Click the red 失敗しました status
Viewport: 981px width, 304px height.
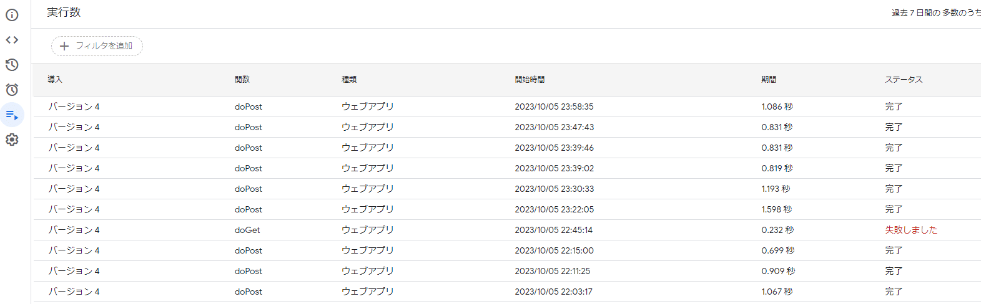pyautogui.click(x=910, y=230)
